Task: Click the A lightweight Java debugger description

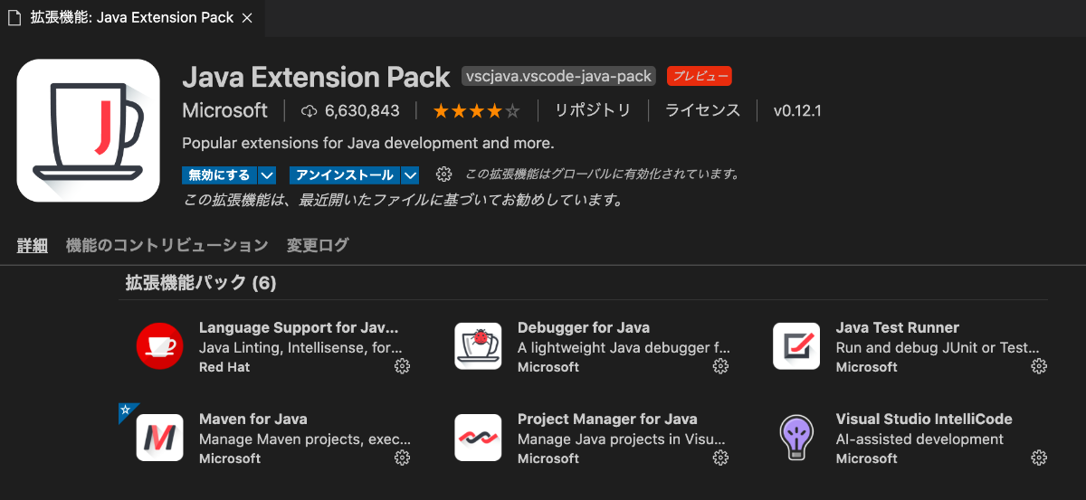Action: [x=624, y=347]
